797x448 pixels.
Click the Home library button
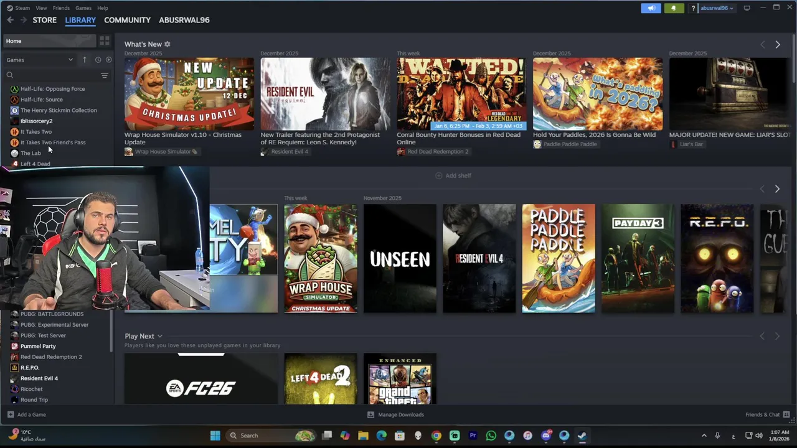point(49,41)
